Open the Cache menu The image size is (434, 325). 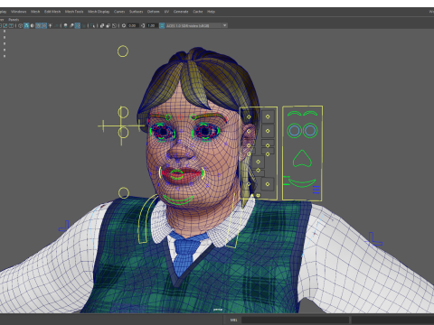tap(198, 12)
